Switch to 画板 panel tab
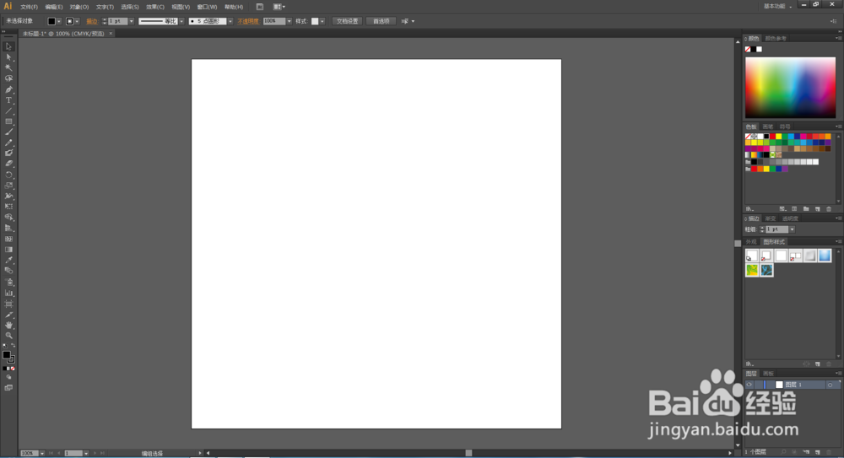844x458 pixels. coord(769,374)
